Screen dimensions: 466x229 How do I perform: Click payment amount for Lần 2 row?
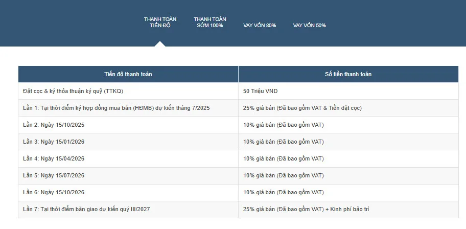[284, 125]
